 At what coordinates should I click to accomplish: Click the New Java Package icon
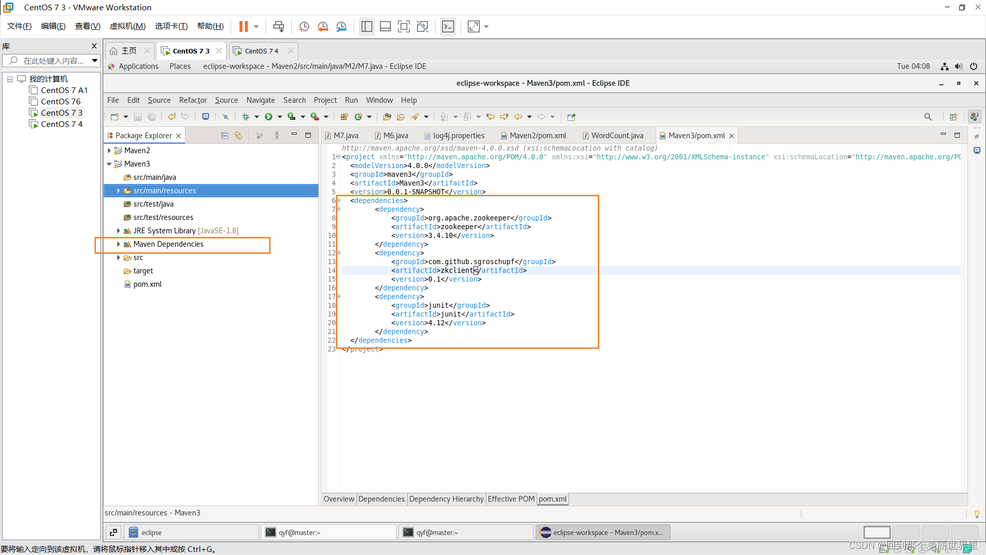pyautogui.click(x=344, y=117)
